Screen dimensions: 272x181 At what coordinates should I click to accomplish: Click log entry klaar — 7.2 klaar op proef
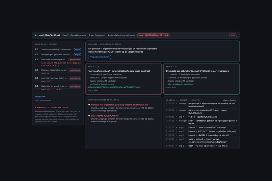[x=201, y=146]
